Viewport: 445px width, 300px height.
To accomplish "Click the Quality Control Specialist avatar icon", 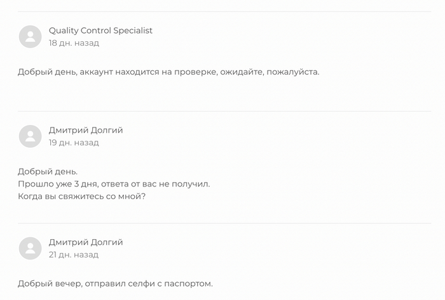I will 30,37.
